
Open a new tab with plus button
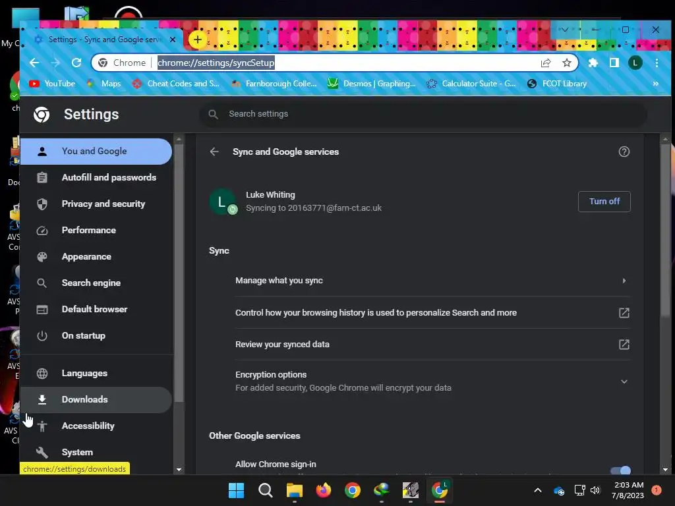pos(198,40)
